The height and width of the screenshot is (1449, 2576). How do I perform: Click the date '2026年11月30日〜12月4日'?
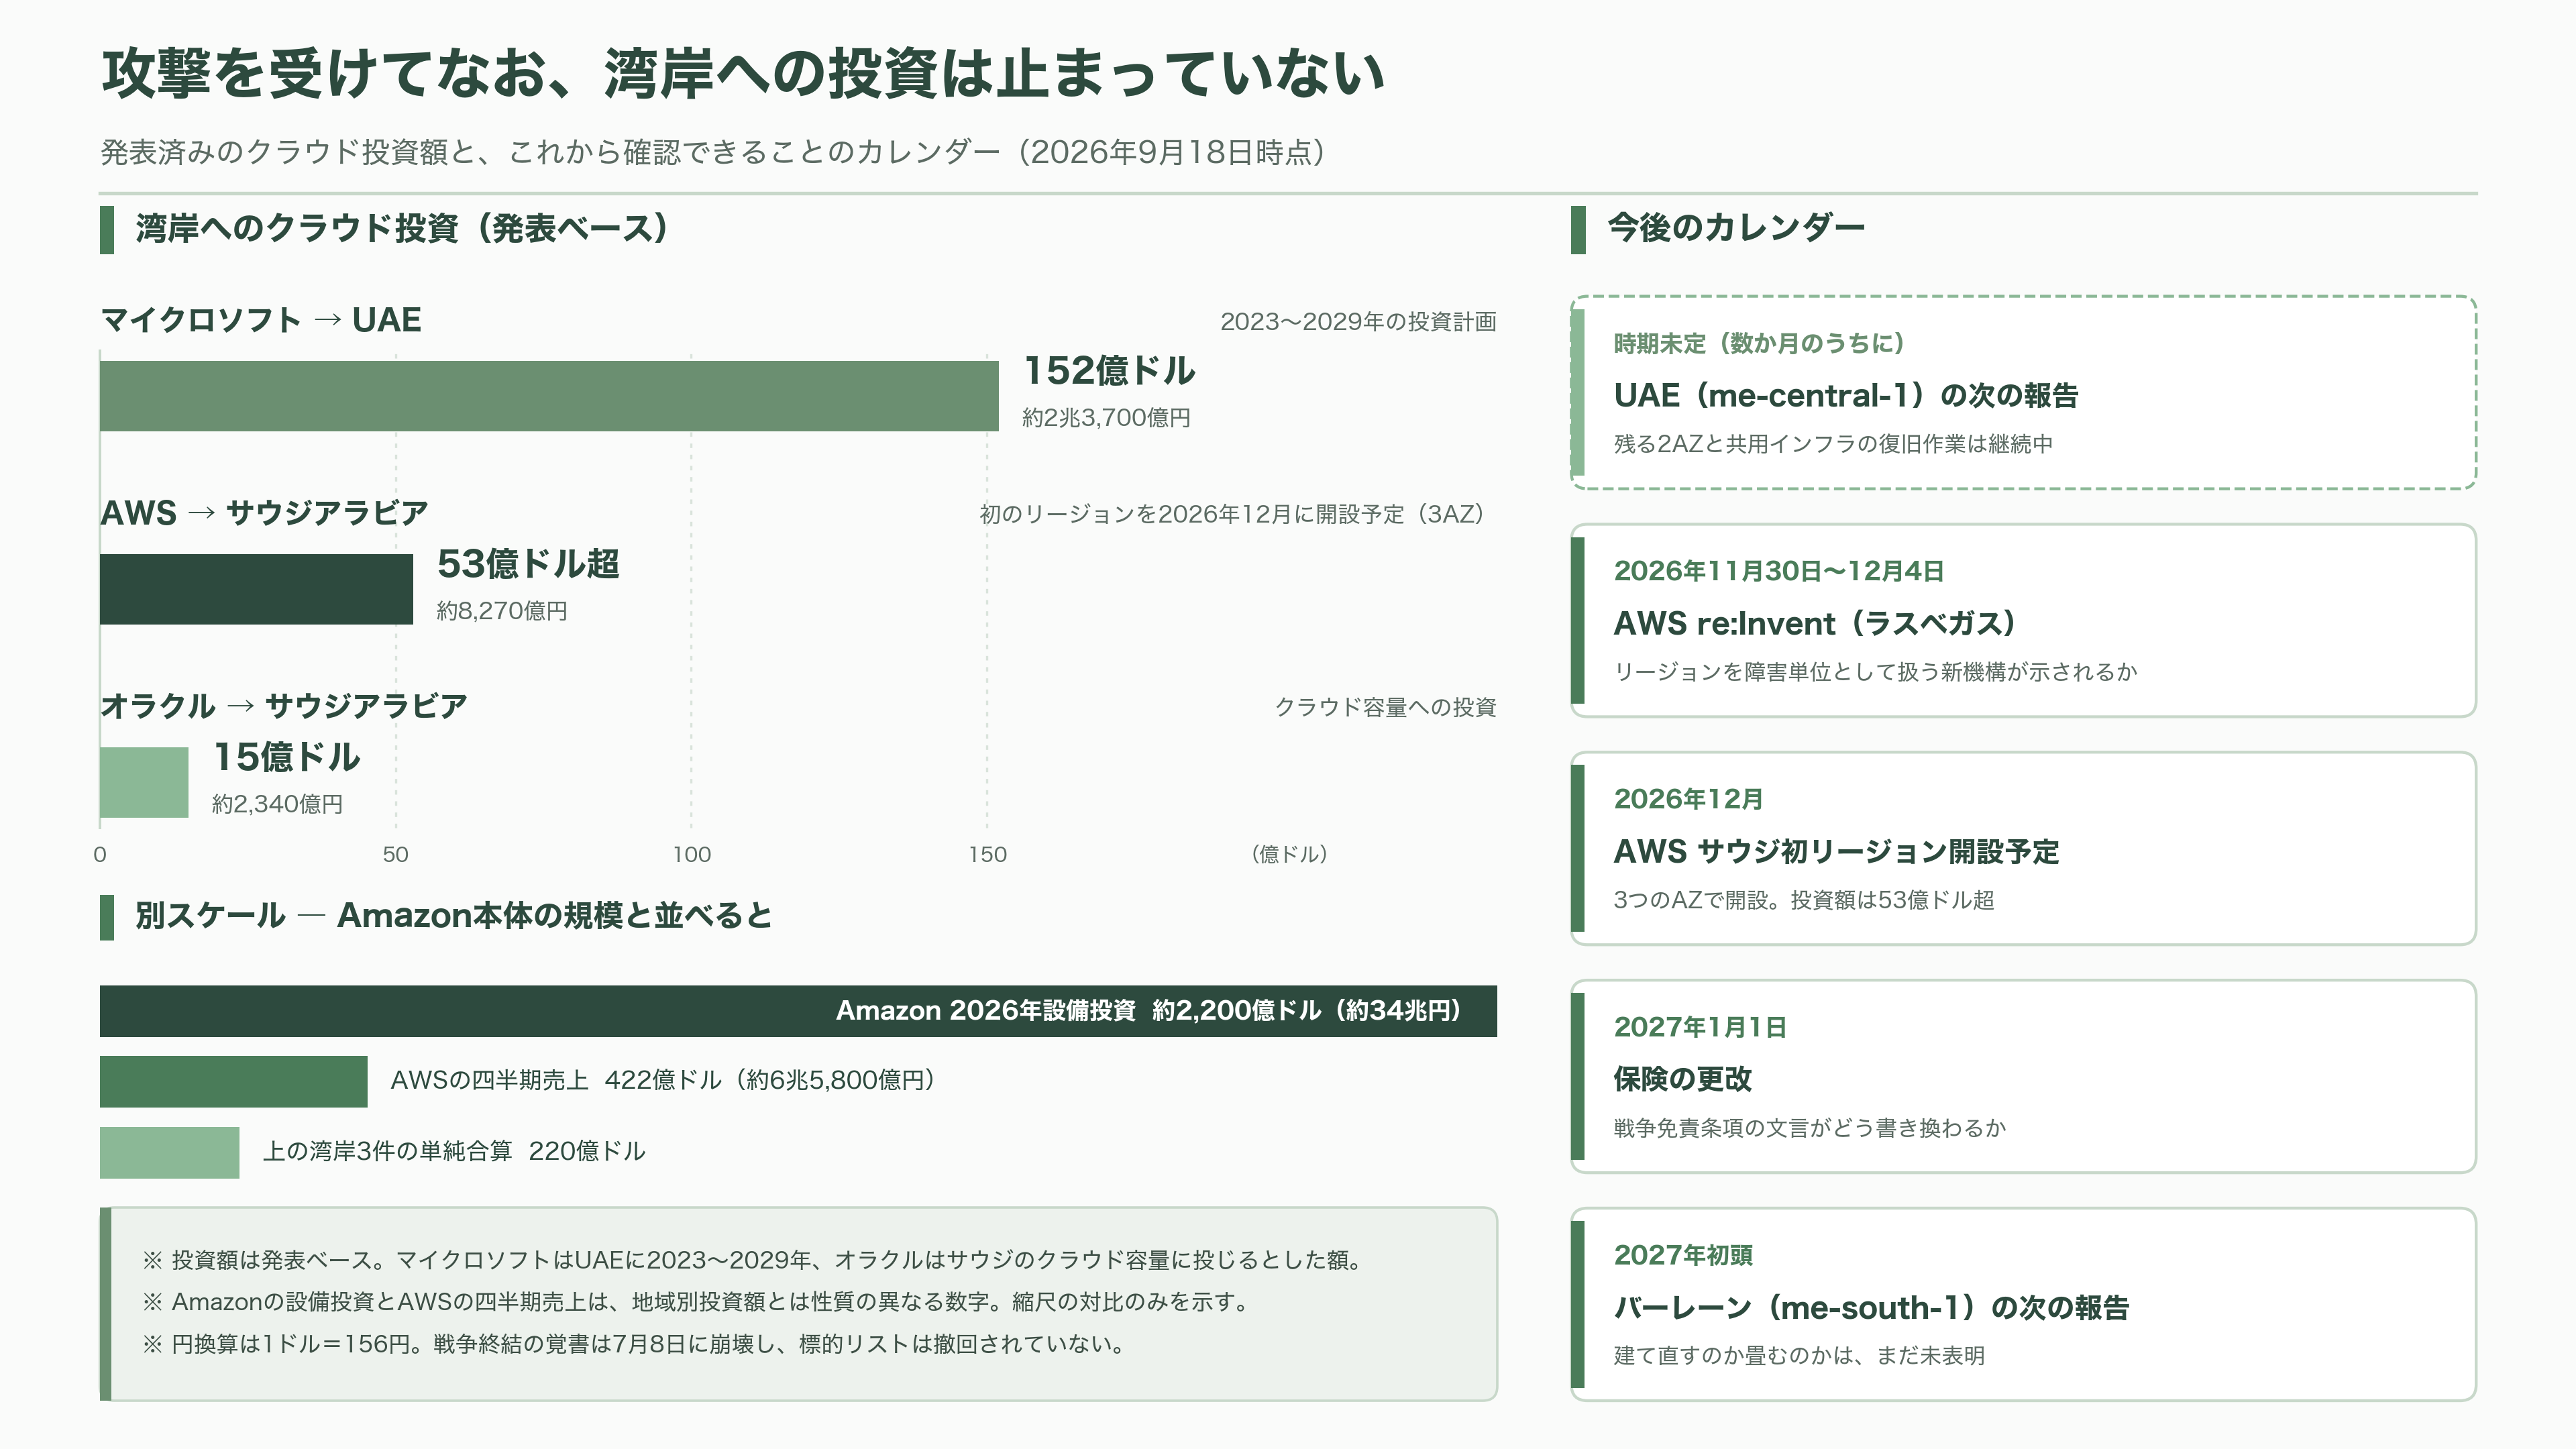coord(1779,572)
